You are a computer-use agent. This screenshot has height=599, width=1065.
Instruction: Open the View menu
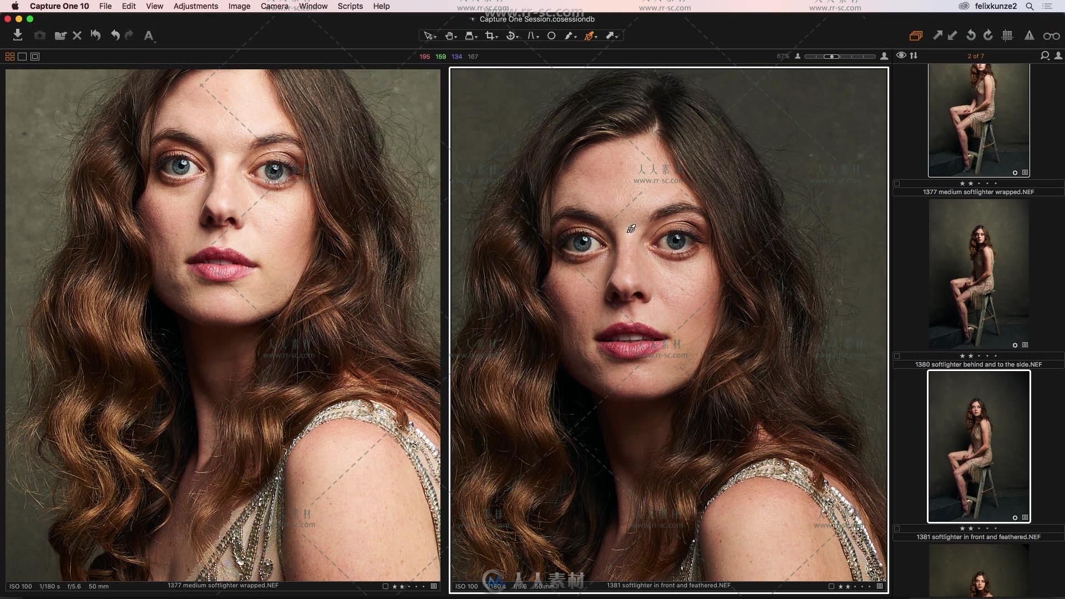154,6
